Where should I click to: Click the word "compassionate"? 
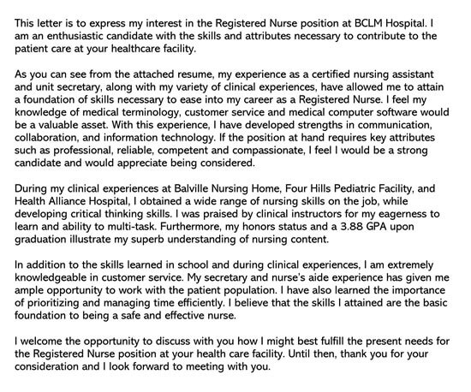269,151
